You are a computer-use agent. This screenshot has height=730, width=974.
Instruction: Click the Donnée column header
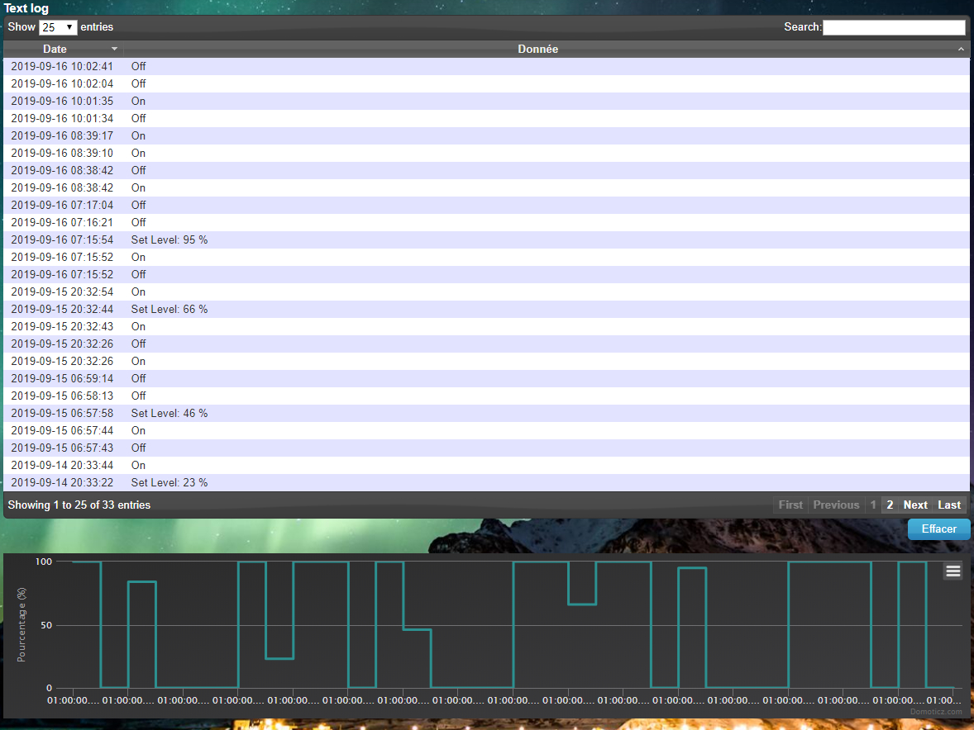(537, 50)
